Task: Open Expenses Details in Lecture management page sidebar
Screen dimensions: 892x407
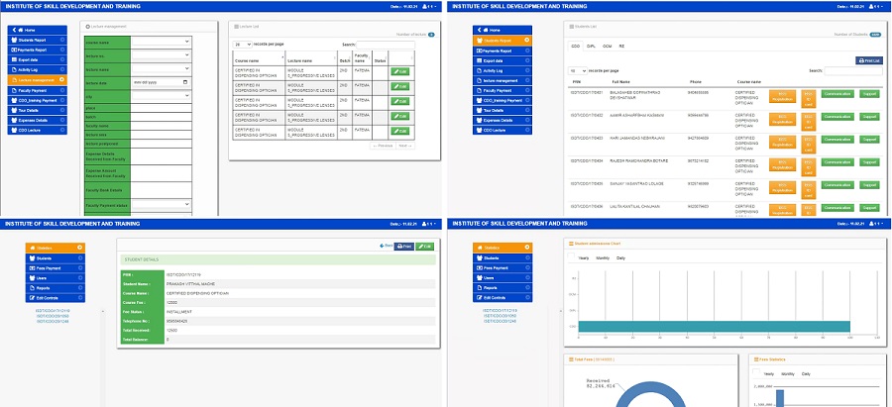Action: (38, 120)
